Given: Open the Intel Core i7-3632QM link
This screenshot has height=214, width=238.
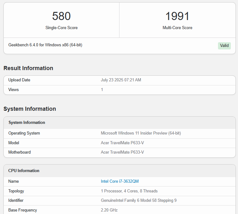Looking at the screenshot, I should coord(119,181).
